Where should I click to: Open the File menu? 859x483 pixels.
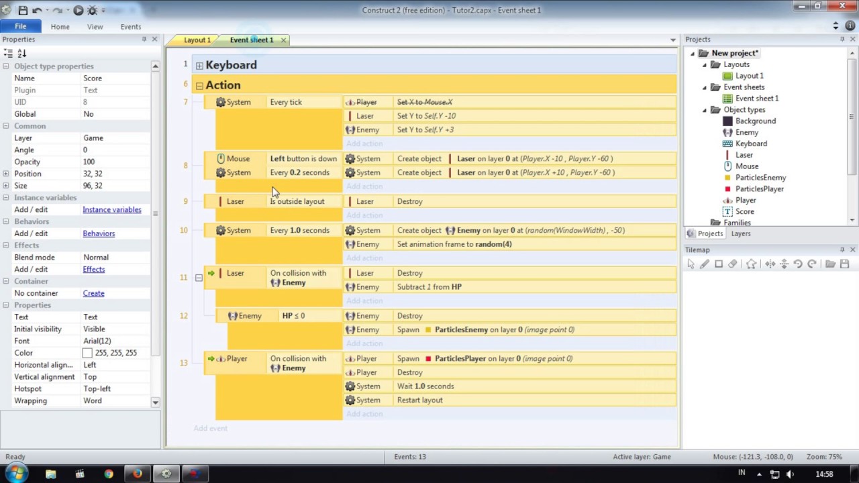click(x=21, y=26)
